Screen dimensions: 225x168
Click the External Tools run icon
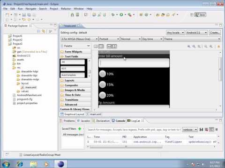129,15
